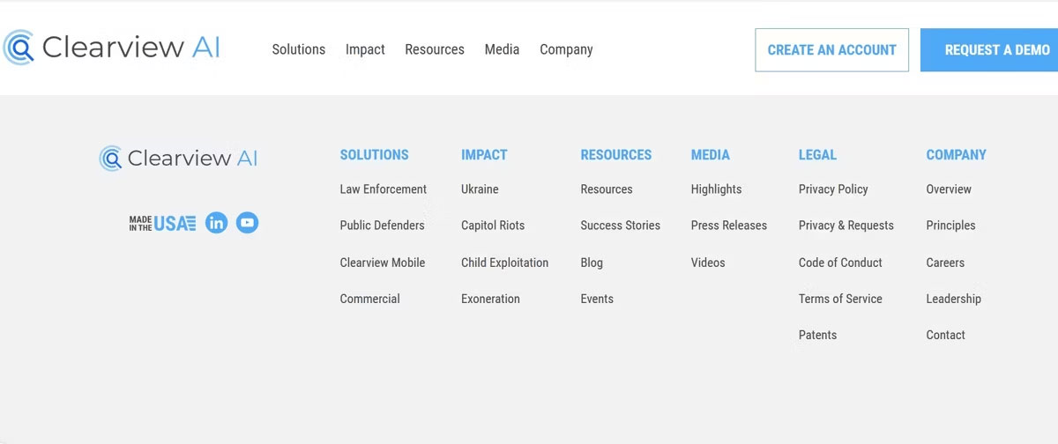Open the Media menu in top navigation
The height and width of the screenshot is (444, 1058).
[x=502, y=49]
